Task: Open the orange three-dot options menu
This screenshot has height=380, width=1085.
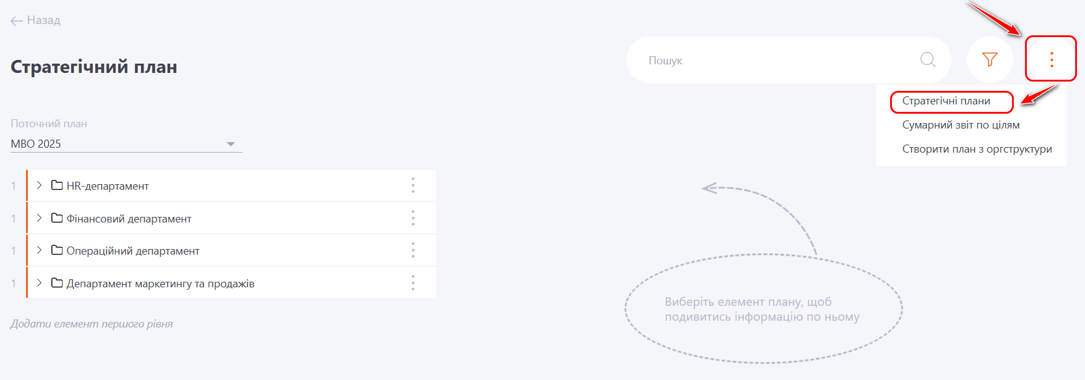Action: click(x=1051, y=59)
